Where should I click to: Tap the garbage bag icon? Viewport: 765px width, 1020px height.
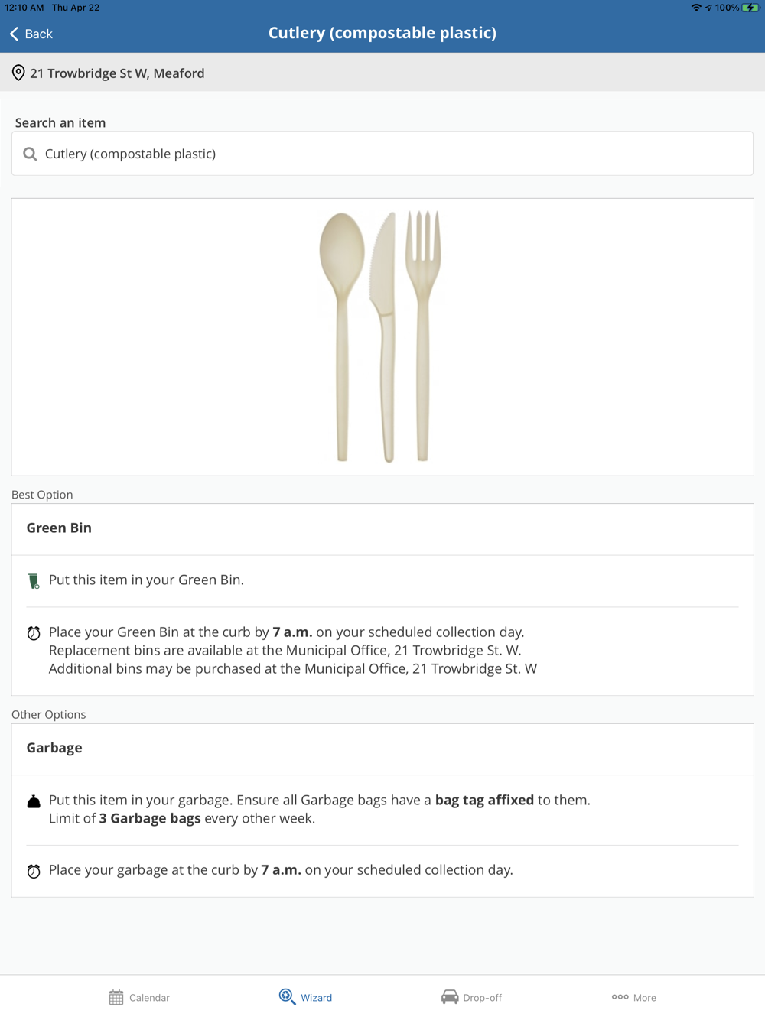click(34, 801)
